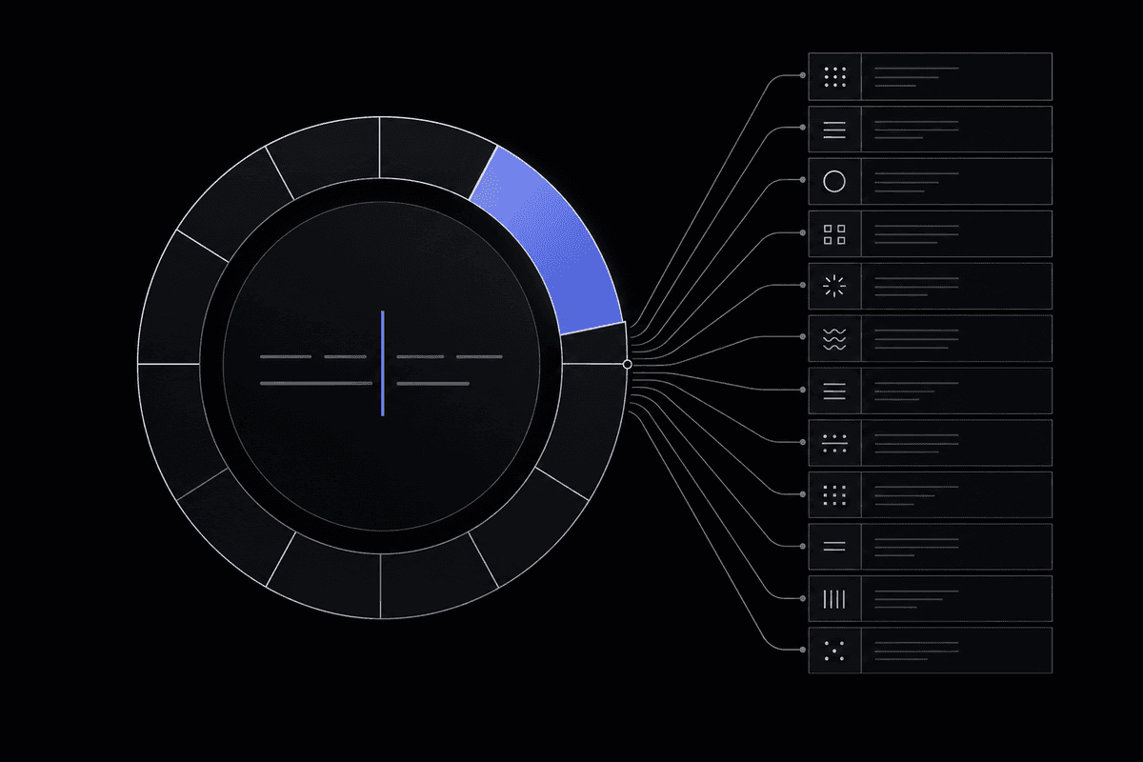Viewport: 1143px width, 762px height.
Task: Click the small circular node on wheel's edge
Action: (x=627, y=364)
